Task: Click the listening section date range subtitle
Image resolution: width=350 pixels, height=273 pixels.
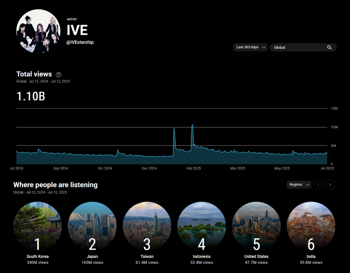Action: 40,192
